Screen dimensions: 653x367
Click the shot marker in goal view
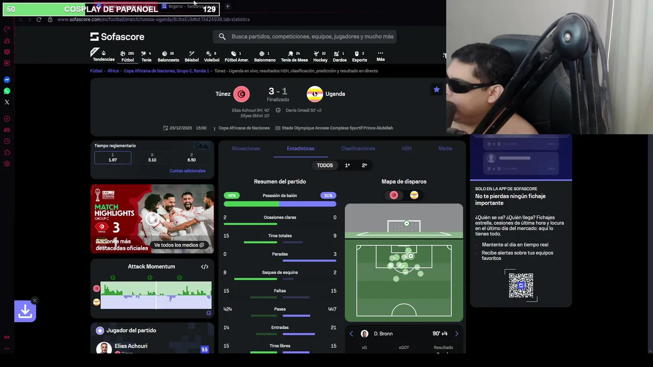(407, 223)
